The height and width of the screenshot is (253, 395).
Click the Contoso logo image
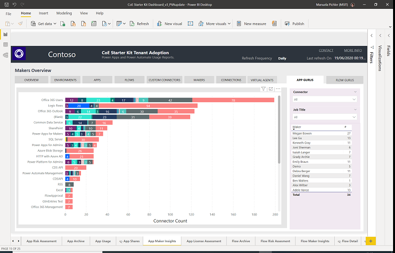coord(19,54)
